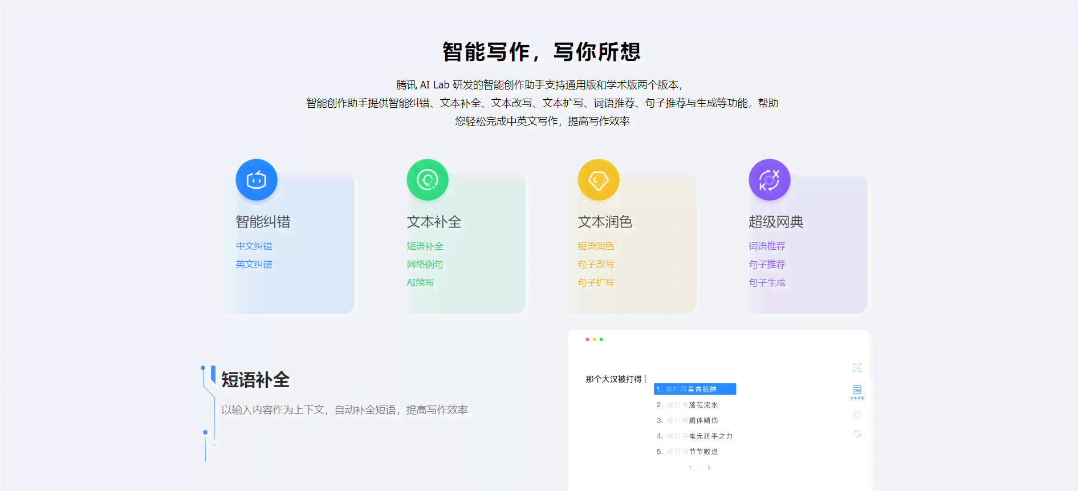This screenshot has width=1078, height=491.
Task: Select the 文本补全 card title
Action: pos(434,222)
